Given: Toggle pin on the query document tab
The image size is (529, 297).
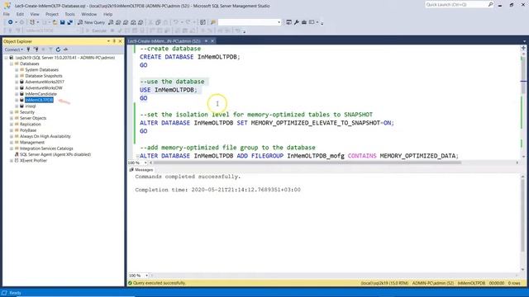Looking at the screenshot, I should click(206, 41).
